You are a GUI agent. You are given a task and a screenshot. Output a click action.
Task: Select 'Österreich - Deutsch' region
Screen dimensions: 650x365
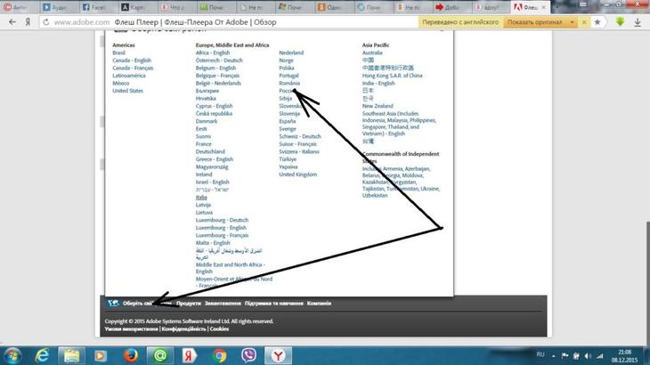pos(219,61)
